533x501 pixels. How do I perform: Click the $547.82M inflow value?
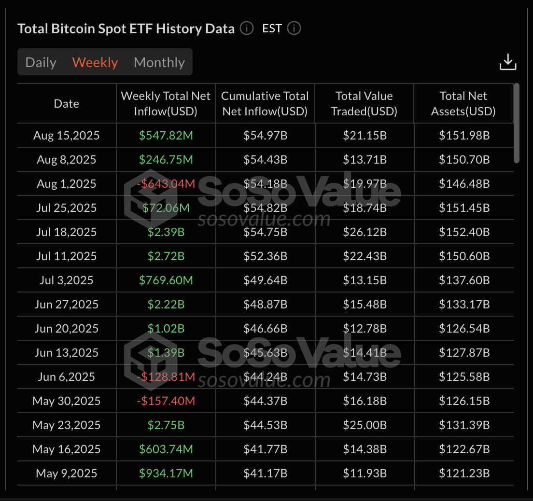pos(166,136)
